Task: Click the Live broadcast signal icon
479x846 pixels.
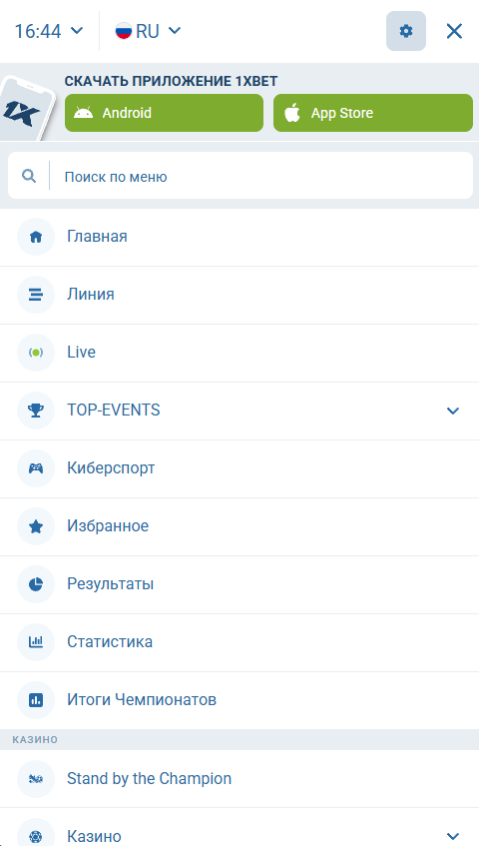Action: [36, 353]
